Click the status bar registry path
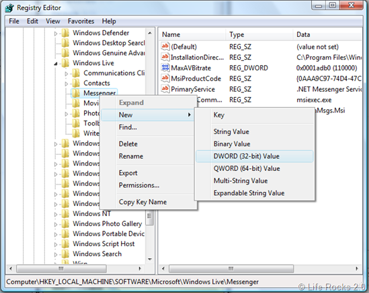This screenshot has width=369, height=293. (x=132, y=282)
